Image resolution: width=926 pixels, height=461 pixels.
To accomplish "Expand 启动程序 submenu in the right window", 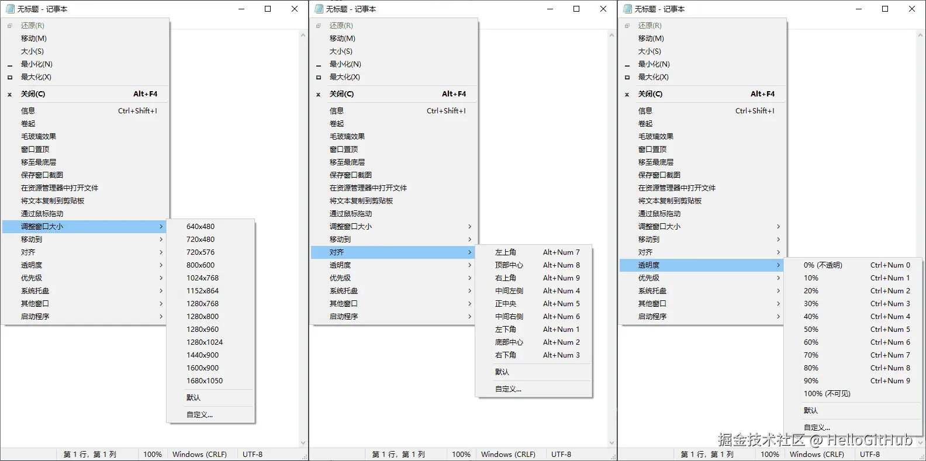I will [703, 317].
